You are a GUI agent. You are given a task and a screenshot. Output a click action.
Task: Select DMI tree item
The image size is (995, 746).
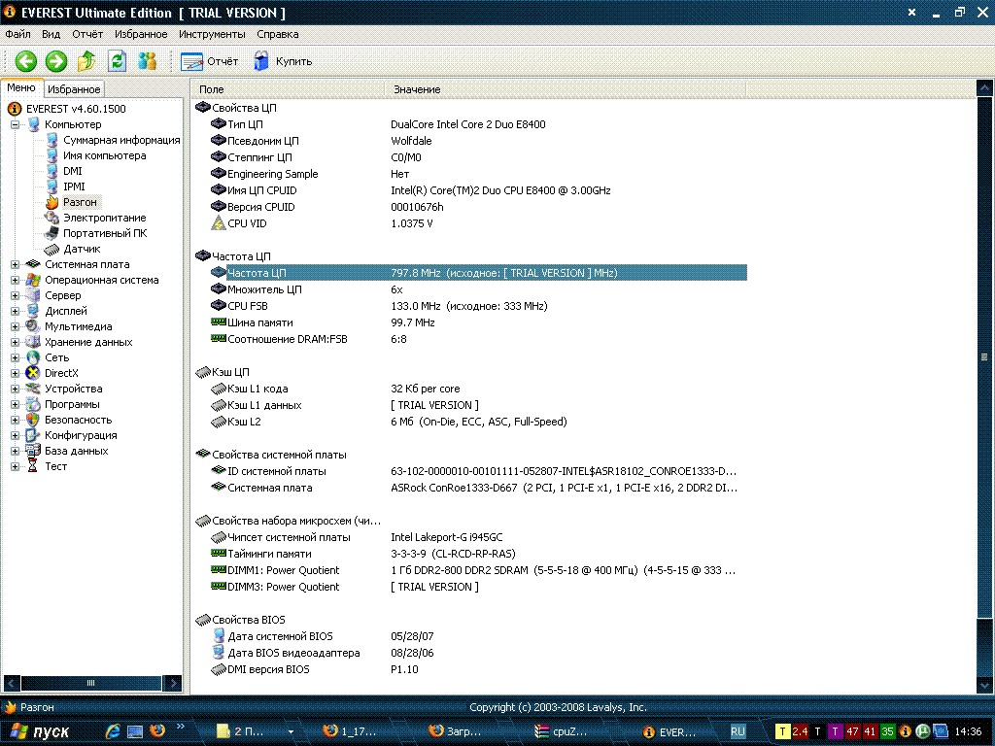[72, 171]
